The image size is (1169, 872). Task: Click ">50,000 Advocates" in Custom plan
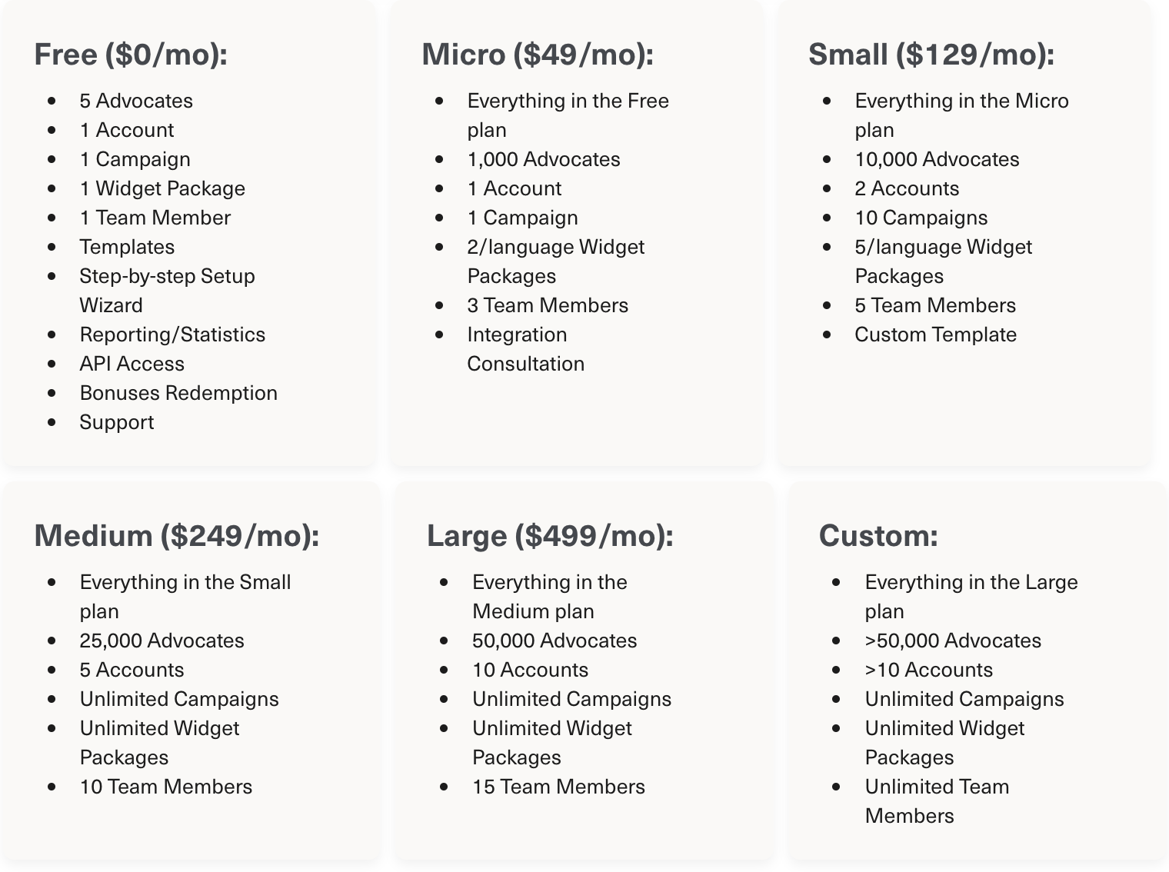coord(953,641)
